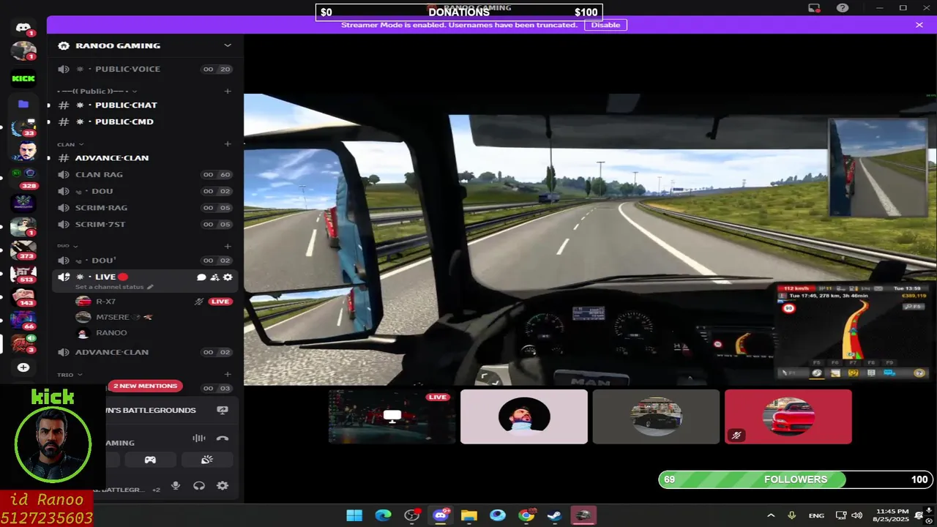937x527 pixels.
Task: Create channel in DUO category
Action: [x=228, y=246]
